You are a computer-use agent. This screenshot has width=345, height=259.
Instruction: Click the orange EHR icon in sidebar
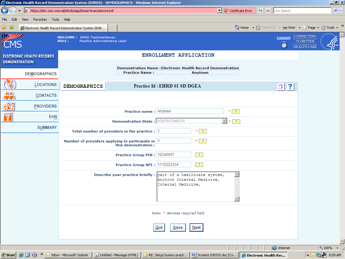click(x=8, y=117)
